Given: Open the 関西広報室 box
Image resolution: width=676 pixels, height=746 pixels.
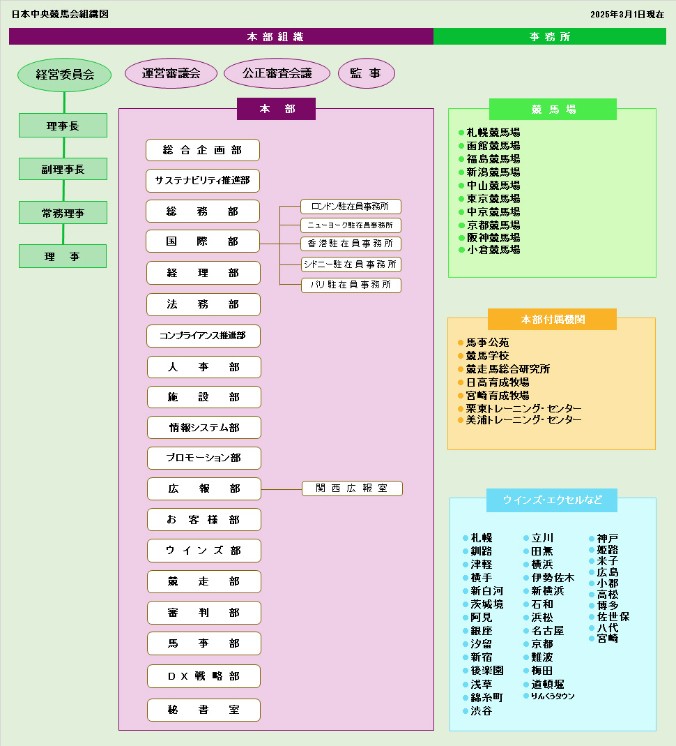Looking at the screenshot, I should [x=352, y=488].
